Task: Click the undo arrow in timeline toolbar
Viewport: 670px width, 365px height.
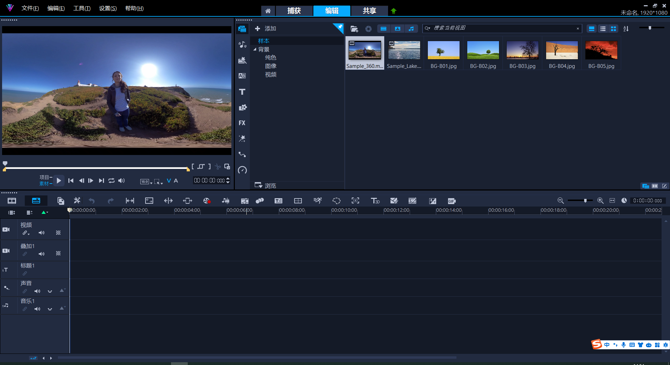Action: pos(92,201)
